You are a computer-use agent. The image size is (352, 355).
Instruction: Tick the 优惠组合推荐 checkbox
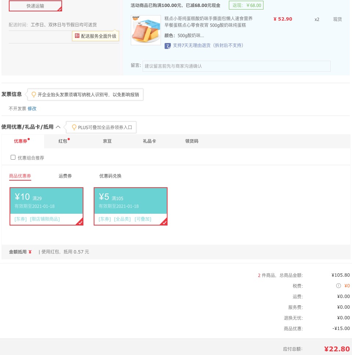pos(13,157)
